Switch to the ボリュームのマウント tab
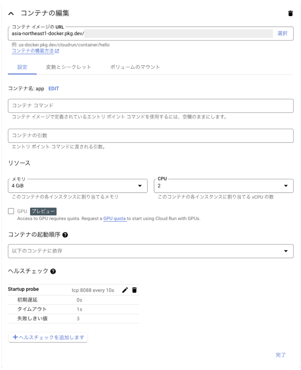301x370 pixels. point(135,67)
